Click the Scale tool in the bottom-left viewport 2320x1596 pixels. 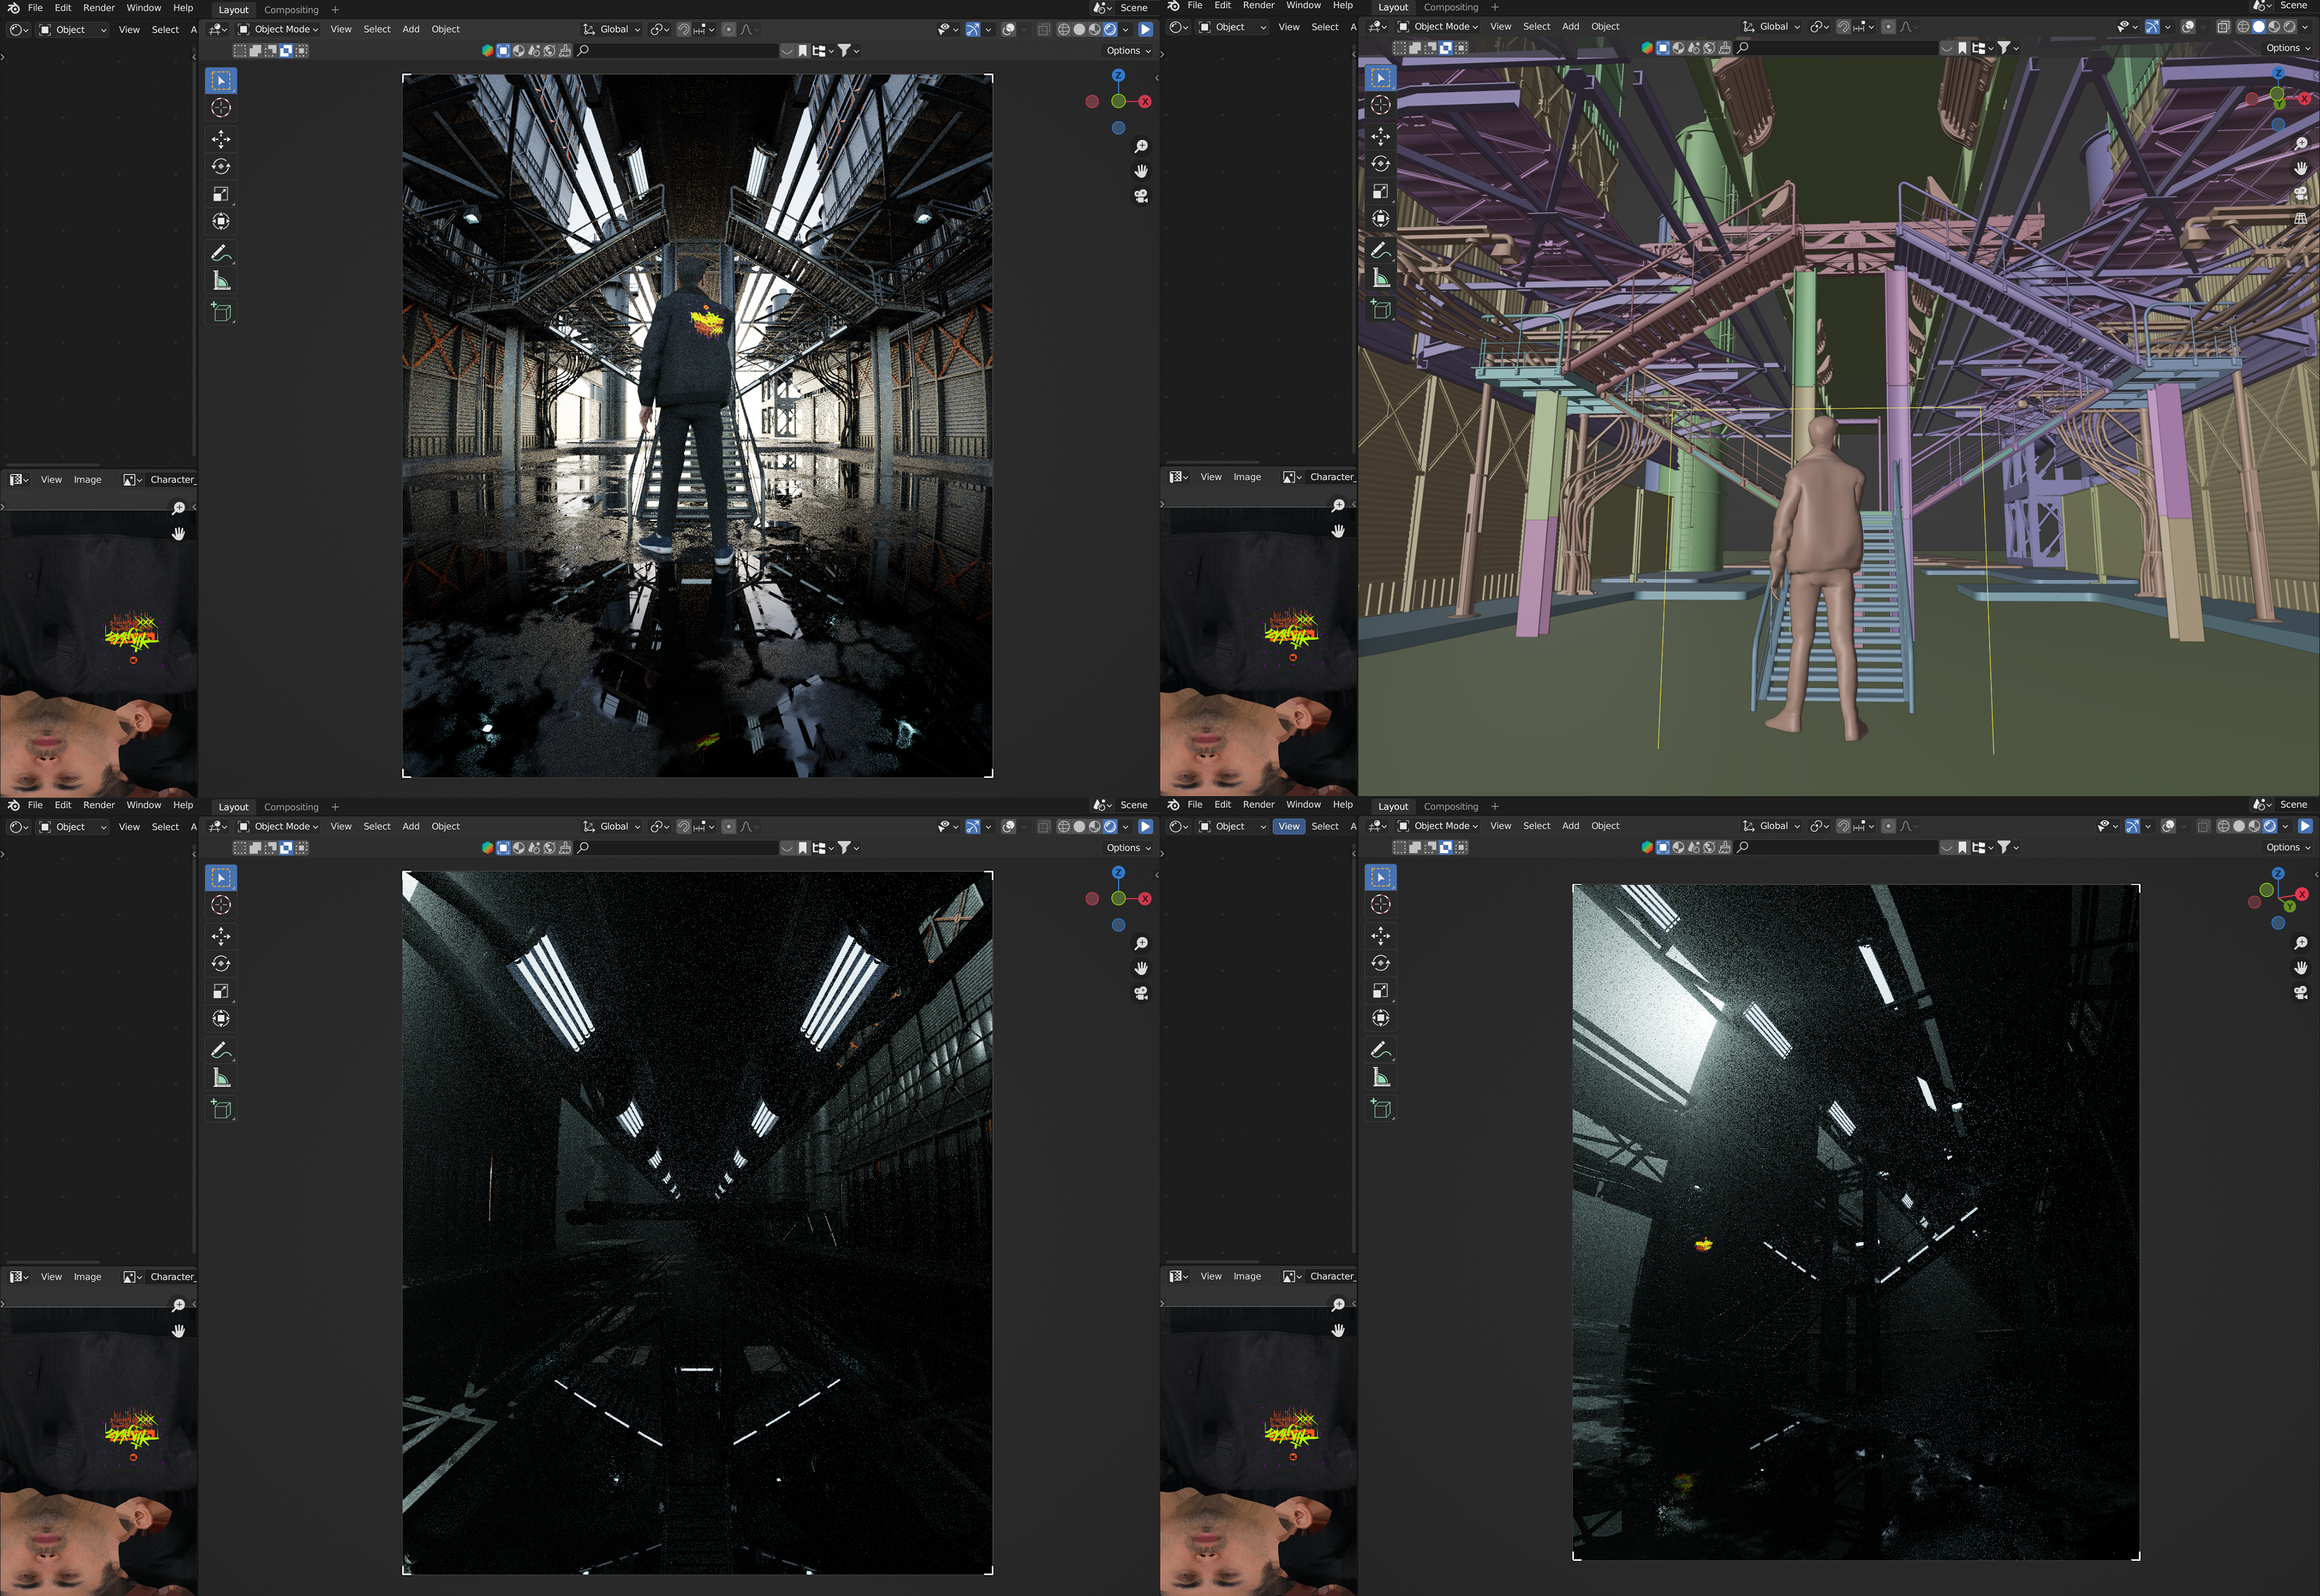[x=221, y=991]
